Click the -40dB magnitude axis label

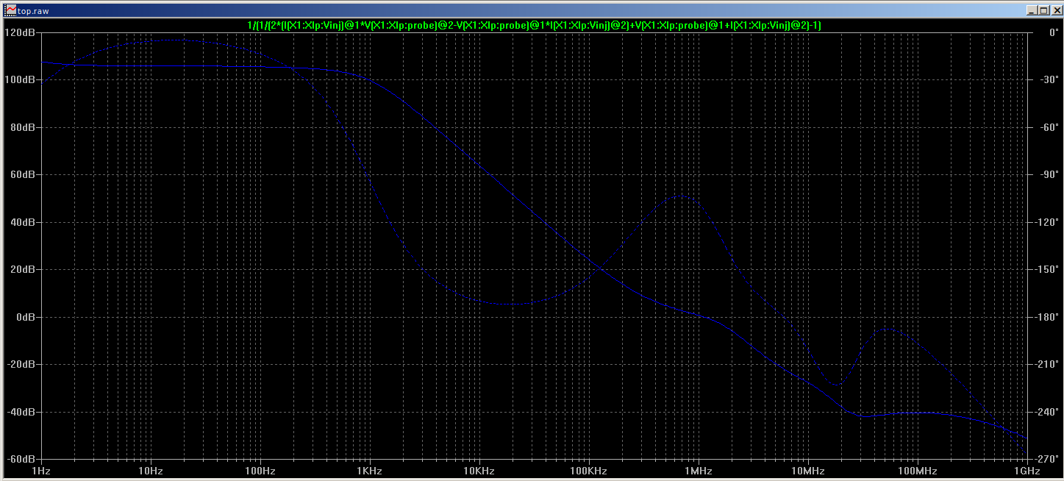tap(21, 412)
